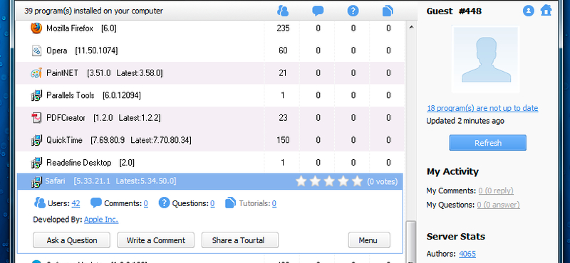Open the Safari Users 42 link
The image size is (570, 263).
tap(76, 203)
